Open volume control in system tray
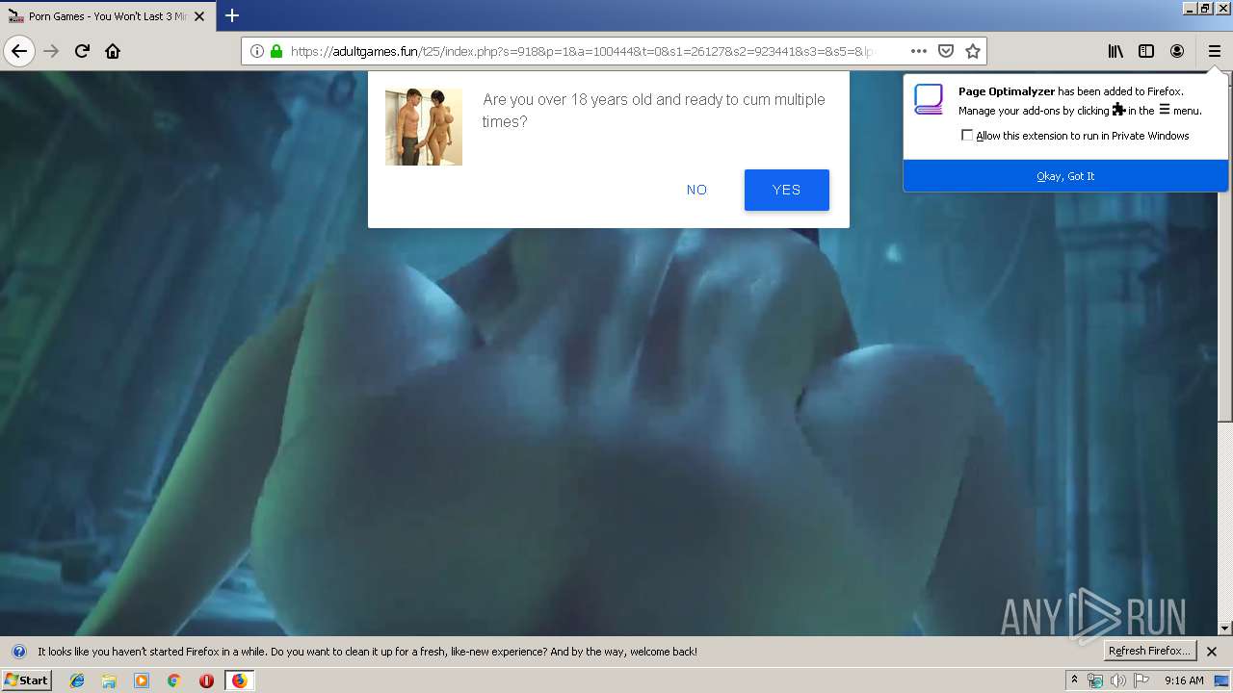1233x693 pixels. tap(1117, 680)
